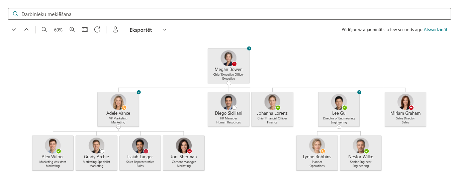
Task: Open Miriam Graham's profile photo
Action: tap(405, 102)
